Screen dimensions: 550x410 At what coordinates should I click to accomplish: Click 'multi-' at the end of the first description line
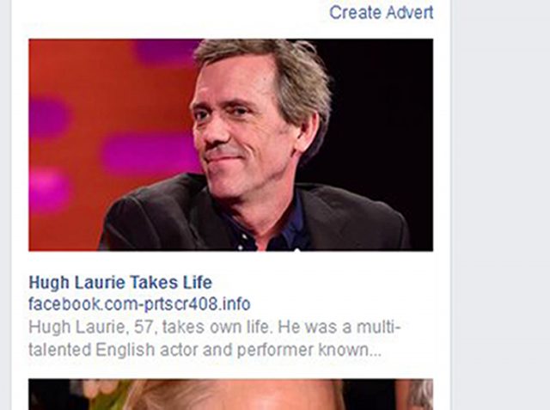click(x=378, y=327)
